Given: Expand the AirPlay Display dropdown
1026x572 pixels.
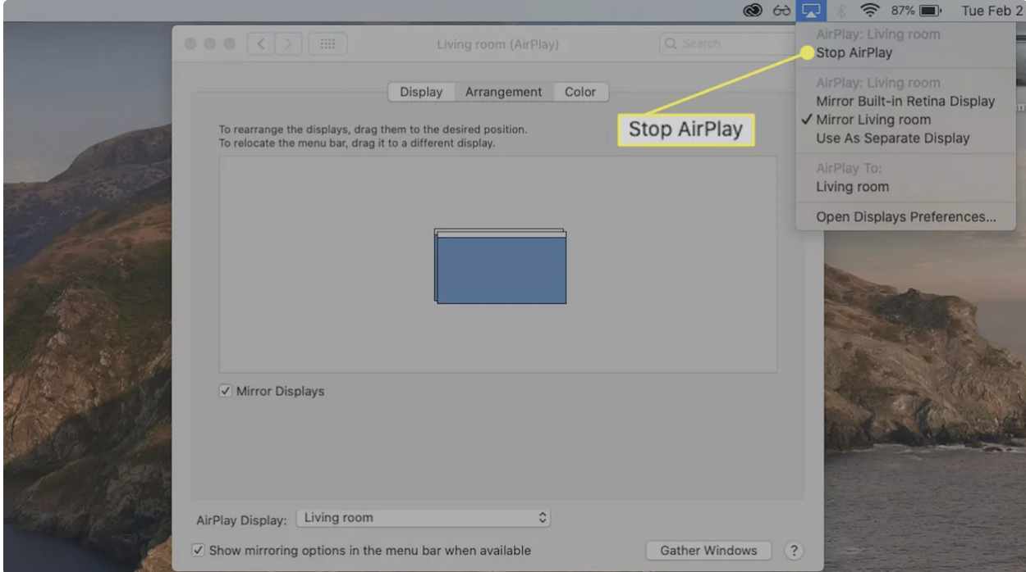Looking at the screenshot, I should point(423,518).
